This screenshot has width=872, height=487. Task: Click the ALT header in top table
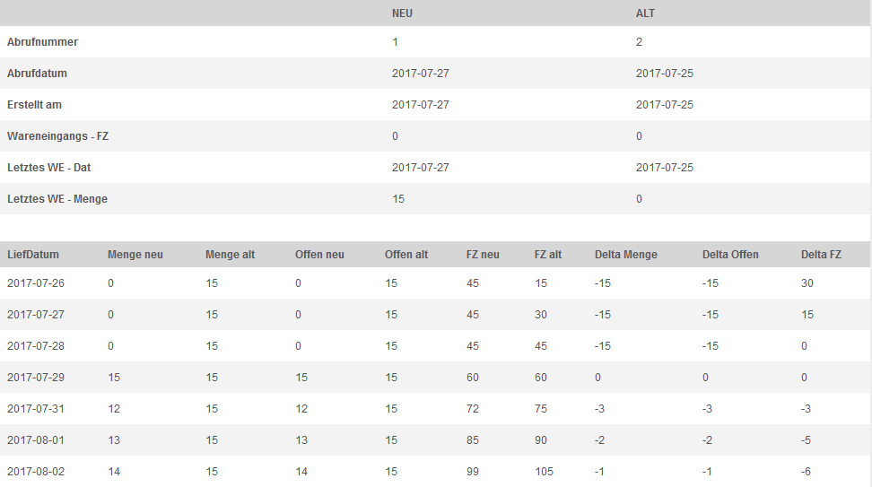645,13
